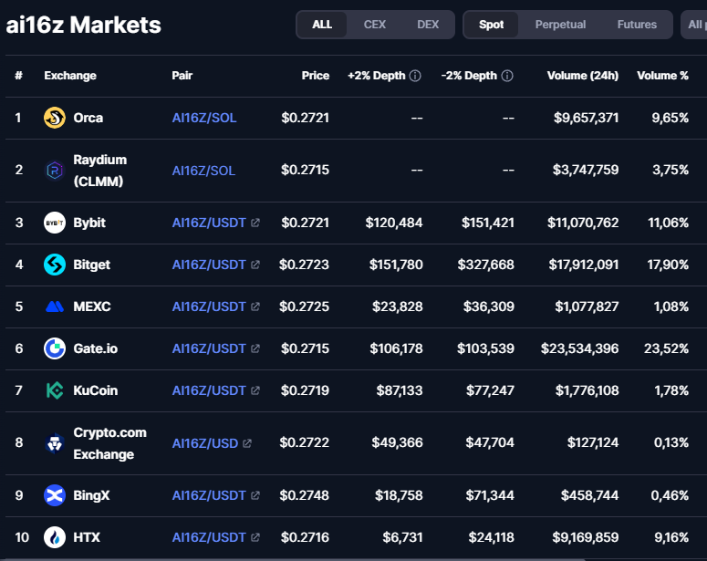
Task: Open the -2% Depth info icon
Action: tap(507, 76)
